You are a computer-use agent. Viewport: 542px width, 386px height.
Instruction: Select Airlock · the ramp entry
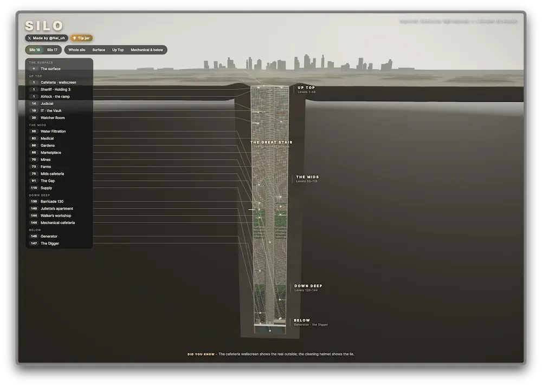pyautogui.click(x=59, y=96)
